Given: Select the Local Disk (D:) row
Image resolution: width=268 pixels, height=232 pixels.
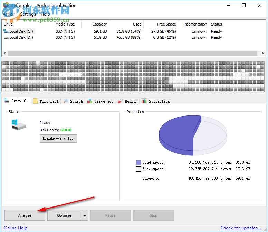Looking at the screenshot, I should (x=113, y=37).
